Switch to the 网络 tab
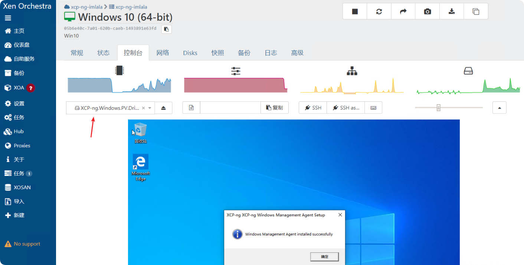The height and width of the screenshot is (265, 524). click(x=163, y=53)
